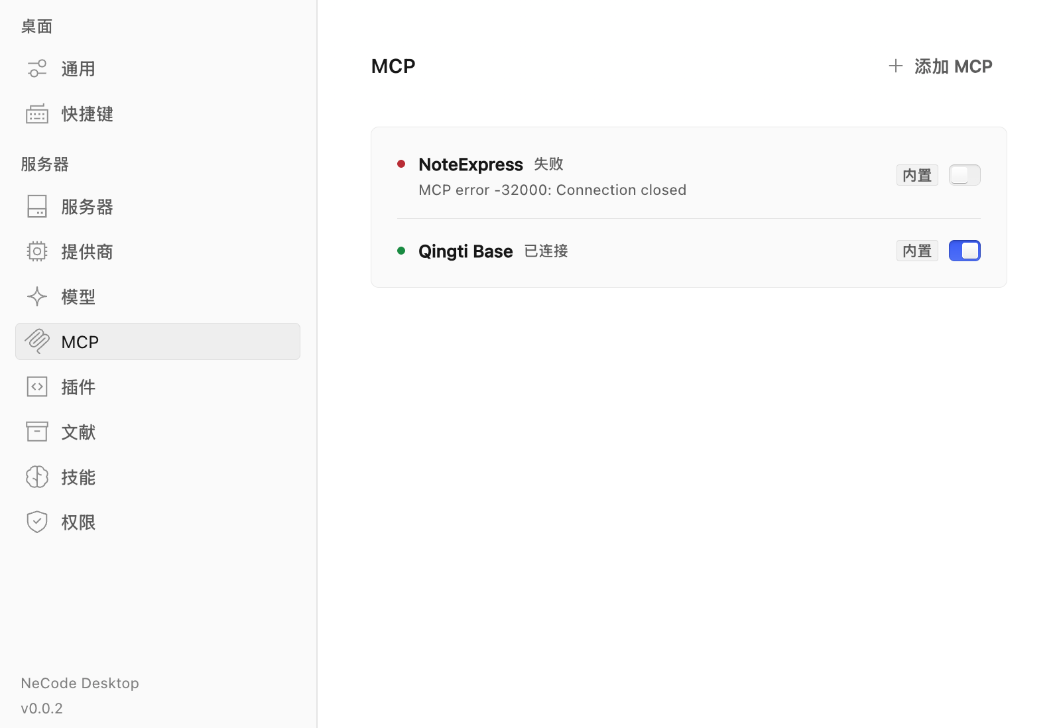Click the plus icon next to 添加 MCP
This screenshot has width=1057, height=728.
coord(896,66)
